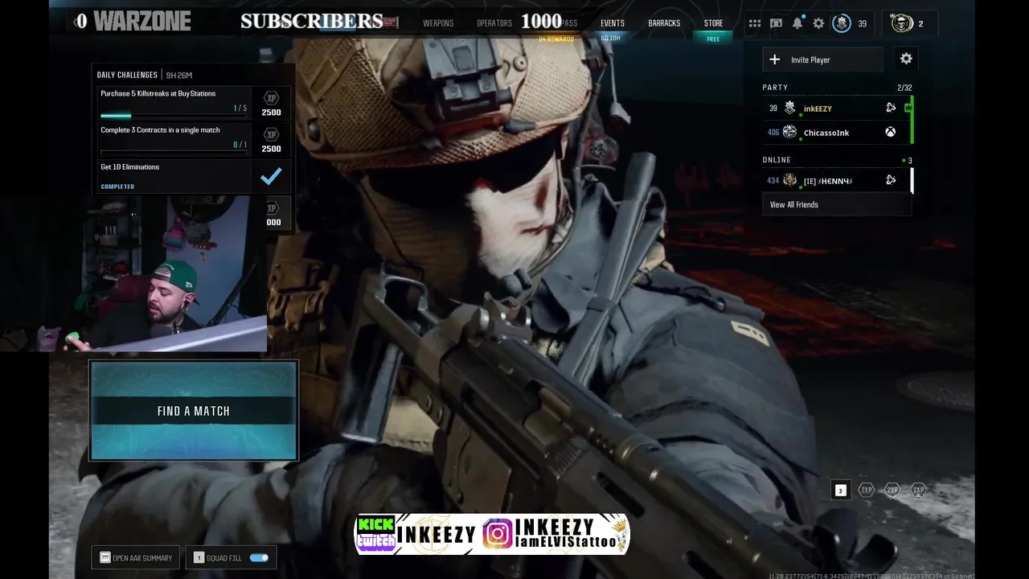The width and height of the screenshot is (1029, 579).
Task: Click the Invite Player button
Action: [822, 60]
